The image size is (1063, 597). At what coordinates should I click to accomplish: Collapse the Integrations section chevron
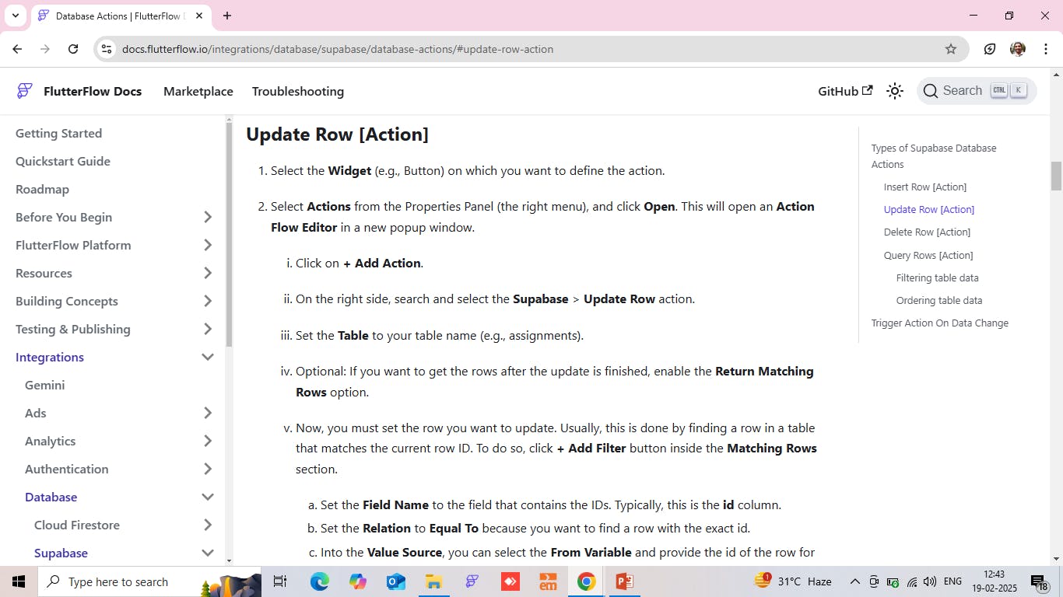pos(208,357)
